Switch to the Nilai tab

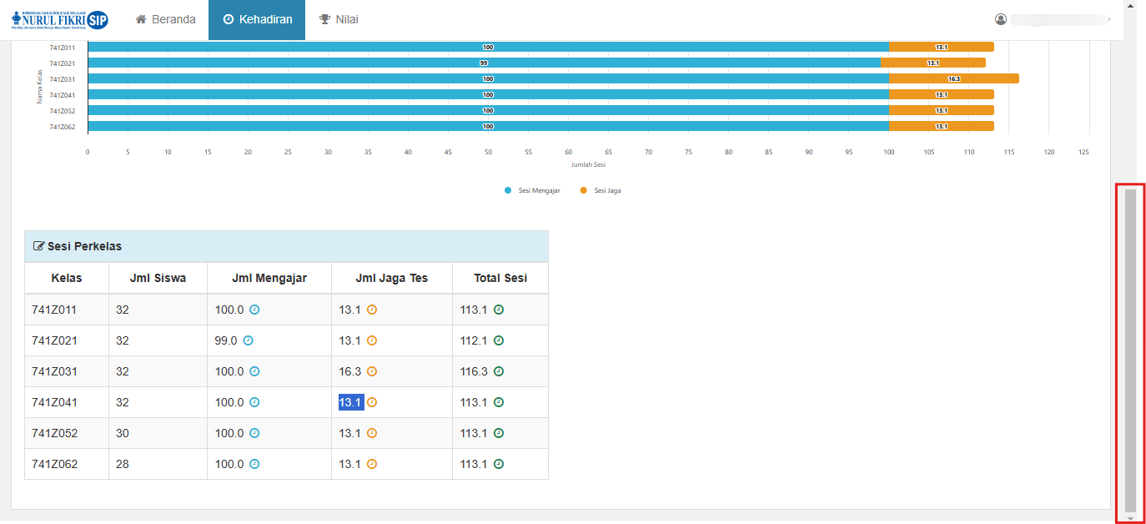(339, 19)
